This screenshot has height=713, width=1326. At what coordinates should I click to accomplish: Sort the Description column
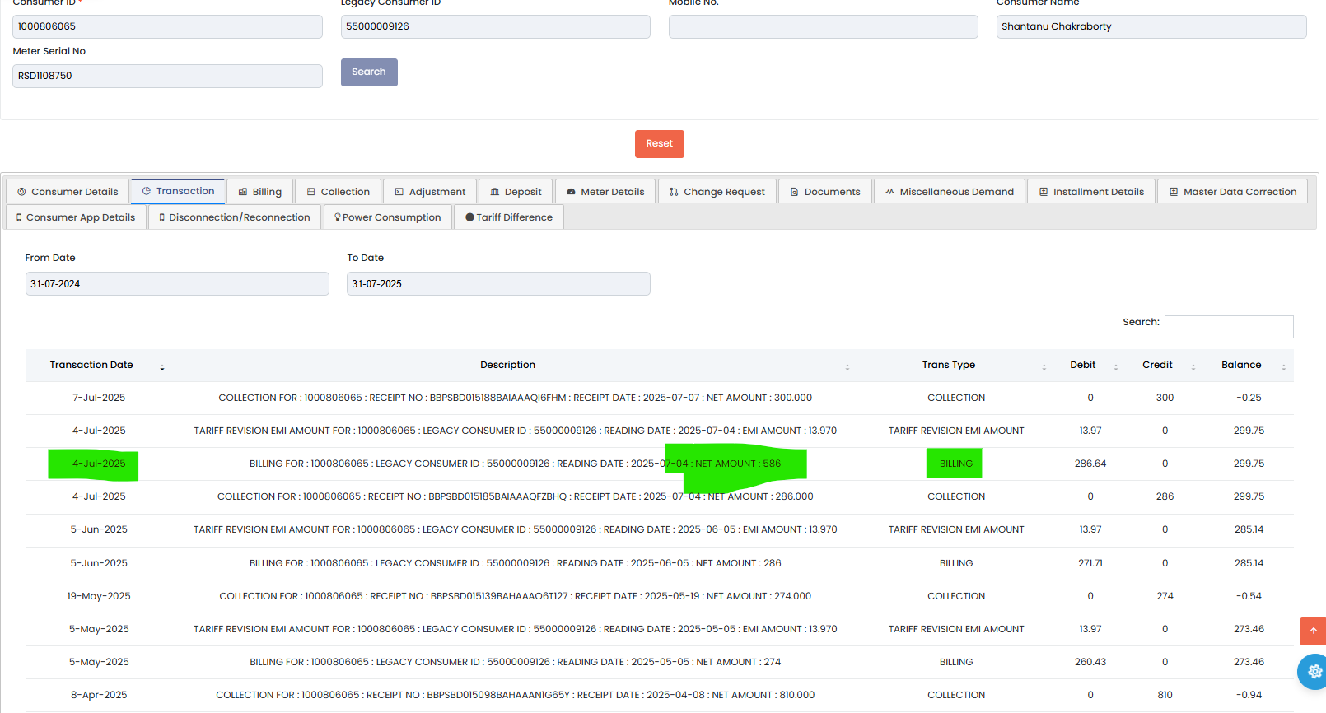pyautogui.click(x=847, y=367)
